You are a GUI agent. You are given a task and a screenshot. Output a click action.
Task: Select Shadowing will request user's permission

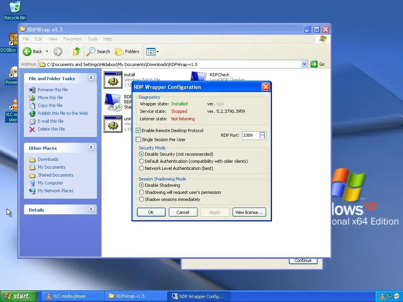pyautogui.click(x=141, y=192)
